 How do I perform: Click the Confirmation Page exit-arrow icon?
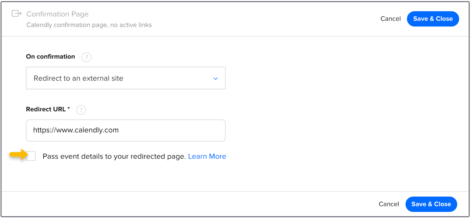tap(16, 14)
